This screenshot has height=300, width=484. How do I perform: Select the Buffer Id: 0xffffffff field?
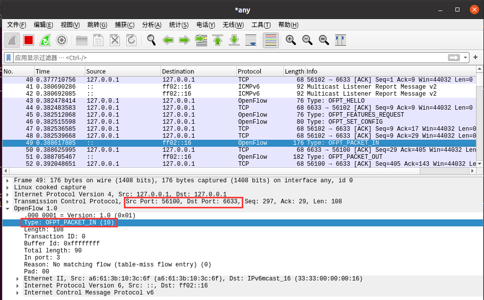[x=62, y=243]
